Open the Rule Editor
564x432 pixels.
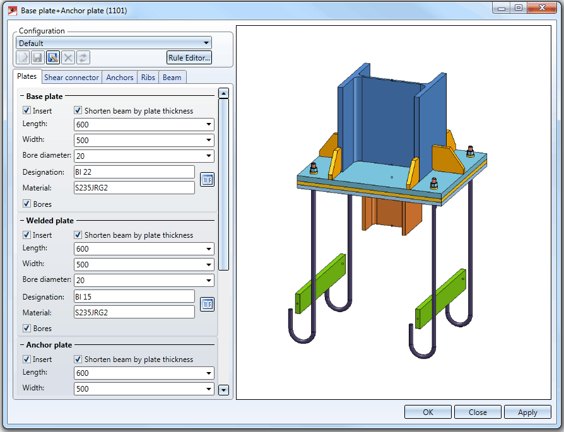(189, 58)
